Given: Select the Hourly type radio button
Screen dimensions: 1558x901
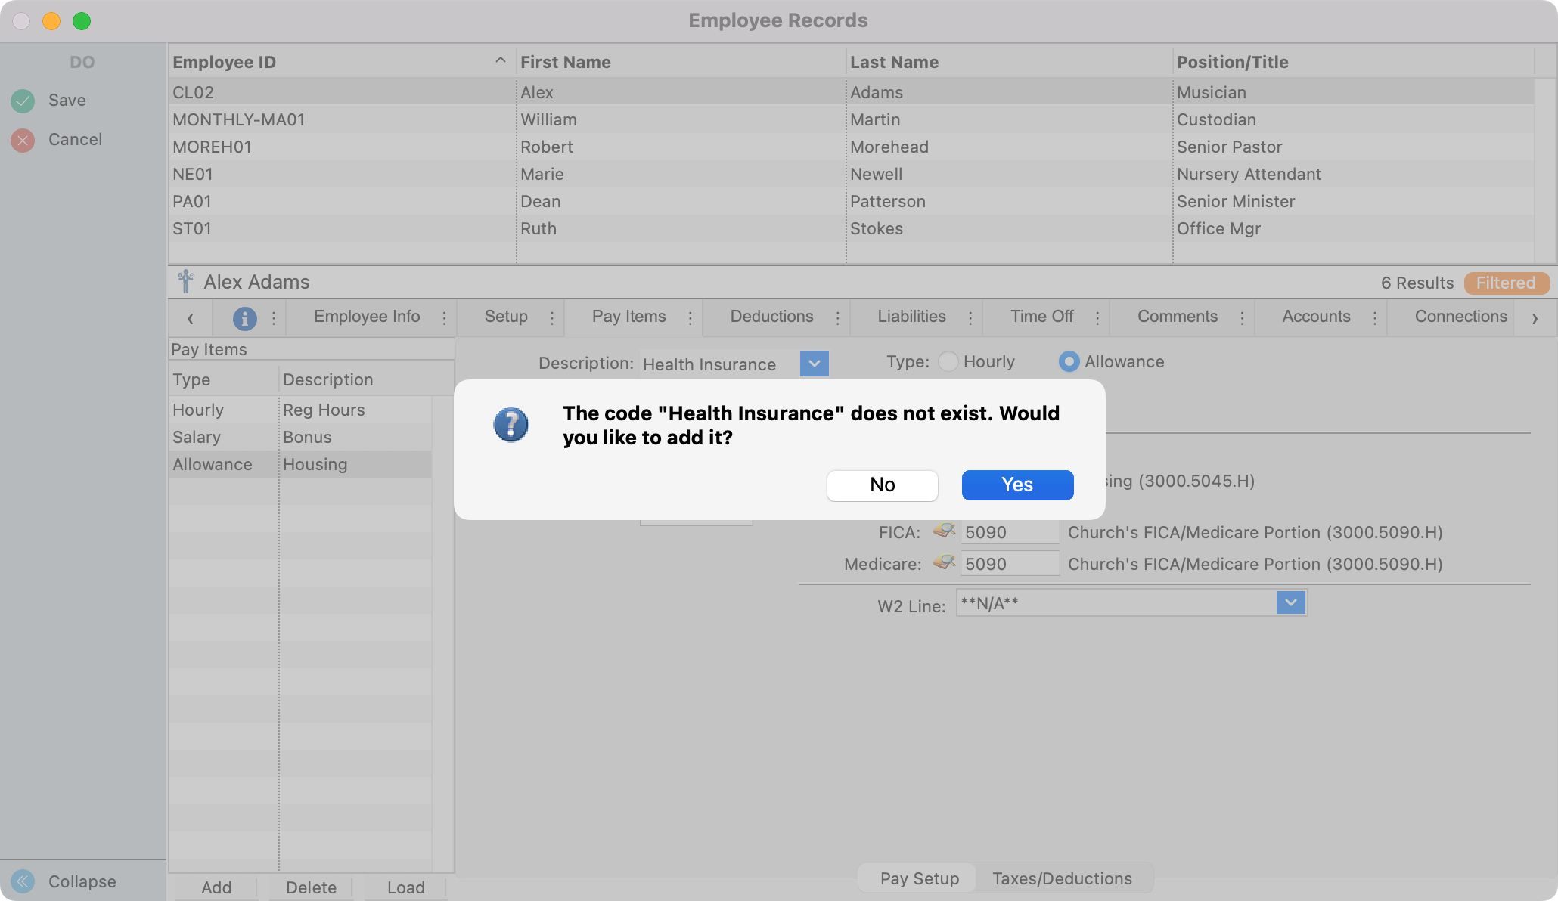Looking at the screenshot, I should coord(948,361).
